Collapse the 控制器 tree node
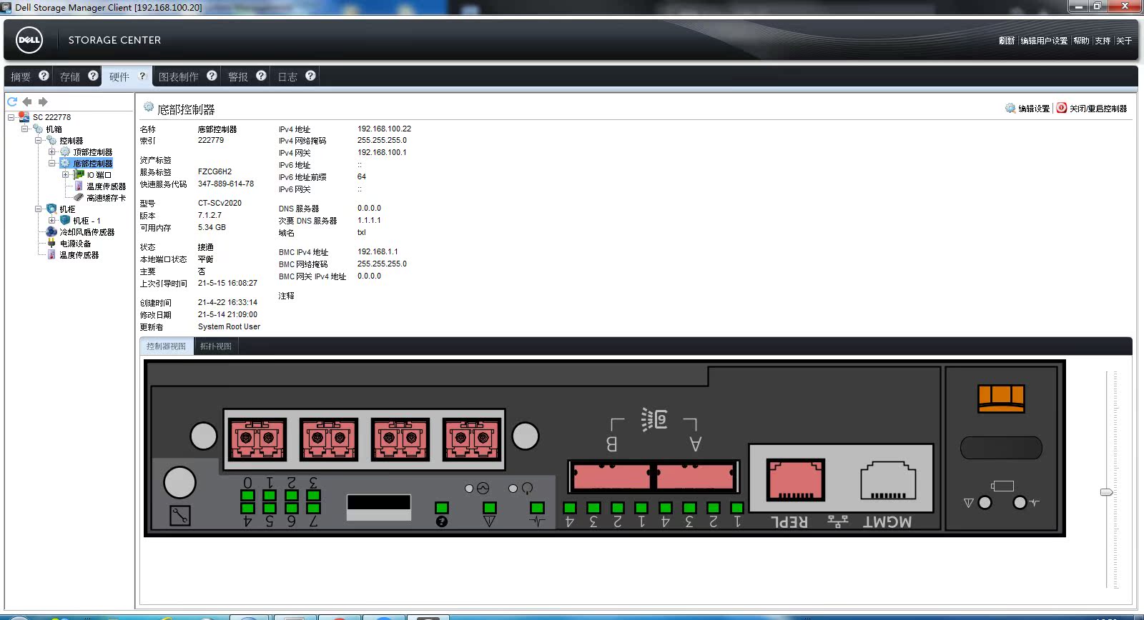The height and width of the screenshot is (620, 1144). [x=38, y=141]
